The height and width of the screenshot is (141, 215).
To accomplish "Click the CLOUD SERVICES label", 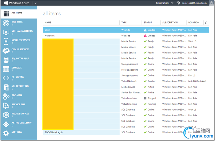I will point(20,49).
